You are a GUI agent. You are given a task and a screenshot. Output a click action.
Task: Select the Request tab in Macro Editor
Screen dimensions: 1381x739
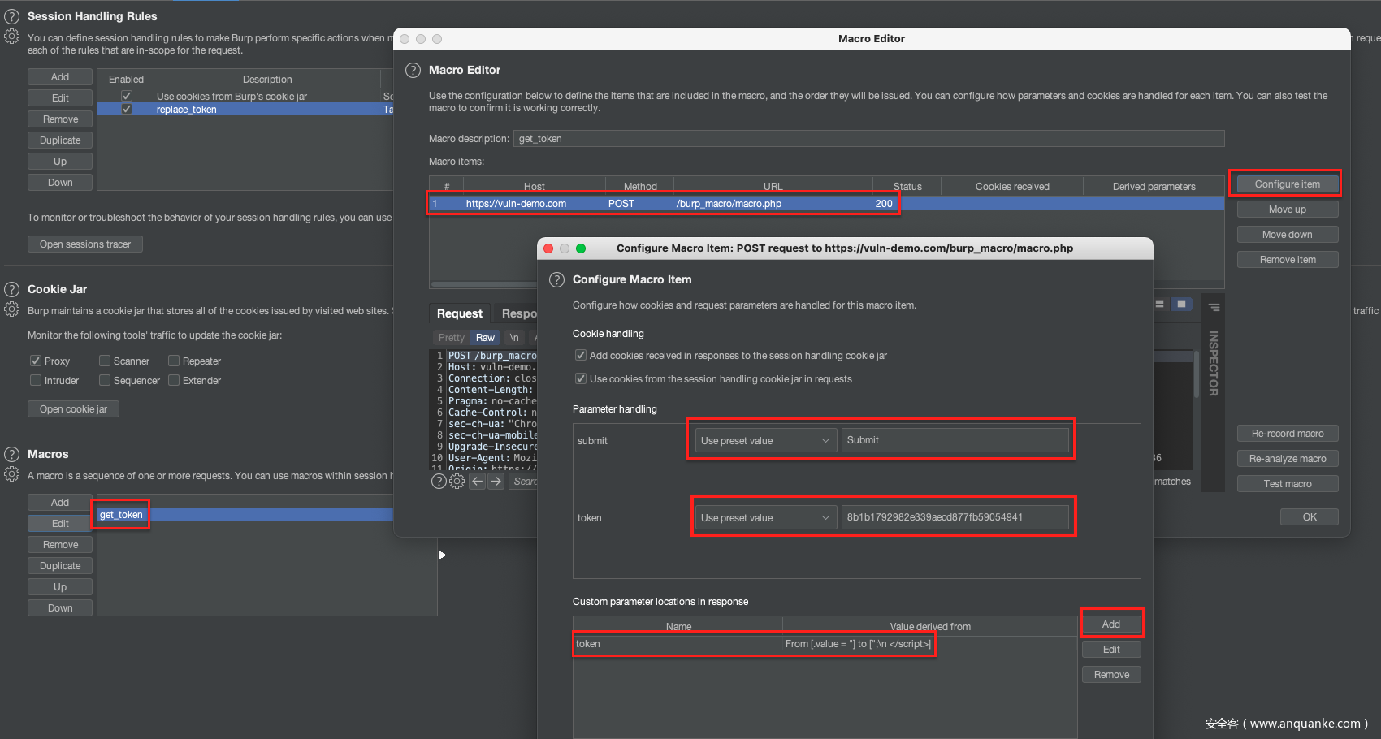coord(460,313)
